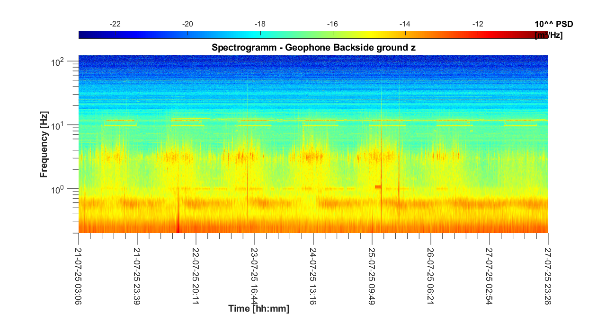Click the small red blob near 1 Hz
The image size is (606, 314).
(378, 187)
